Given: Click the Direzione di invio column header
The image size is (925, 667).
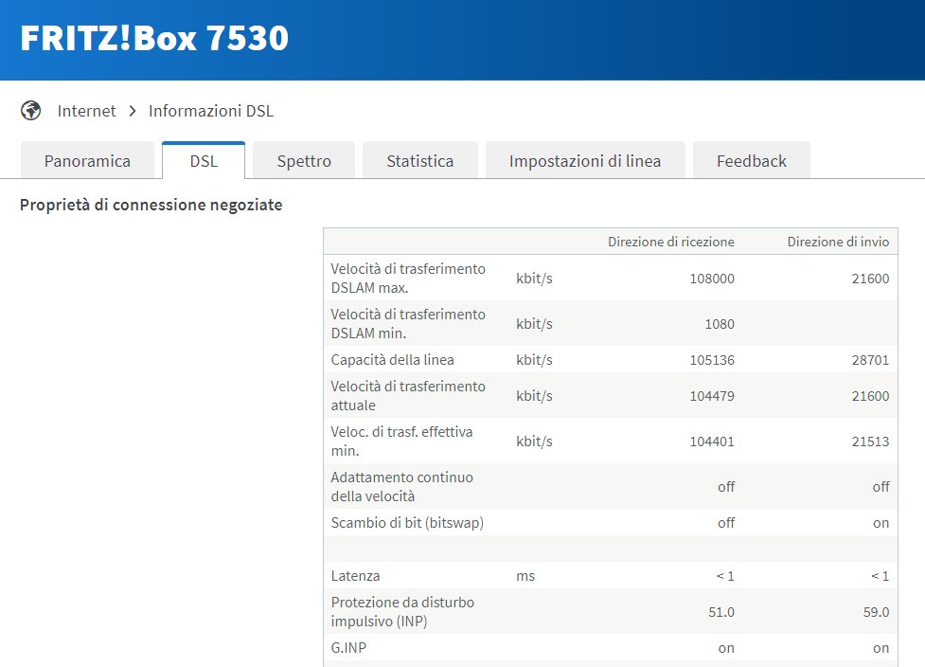Looking at the screenshot, I should click(838, 242).
